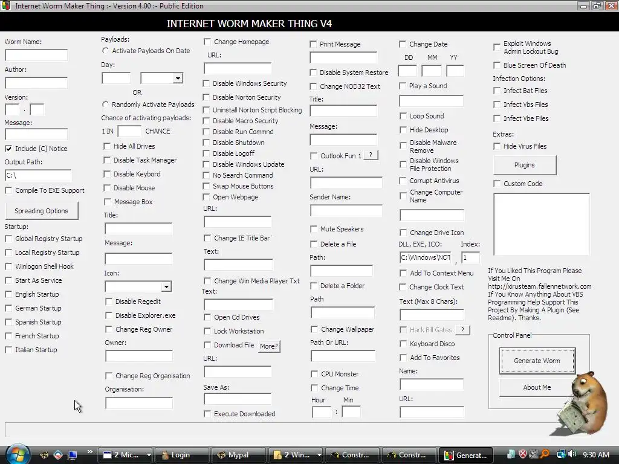Select Randomly Activate Payloads radio
This screenshot has height=464, width=619.
click(x=105, y=105)
